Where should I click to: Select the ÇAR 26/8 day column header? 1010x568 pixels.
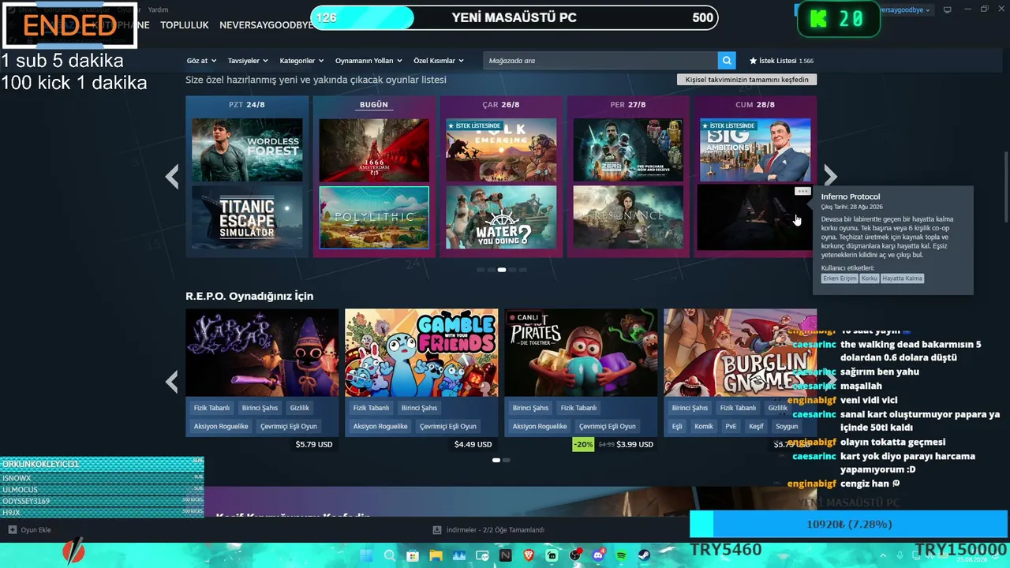[501, 105]
